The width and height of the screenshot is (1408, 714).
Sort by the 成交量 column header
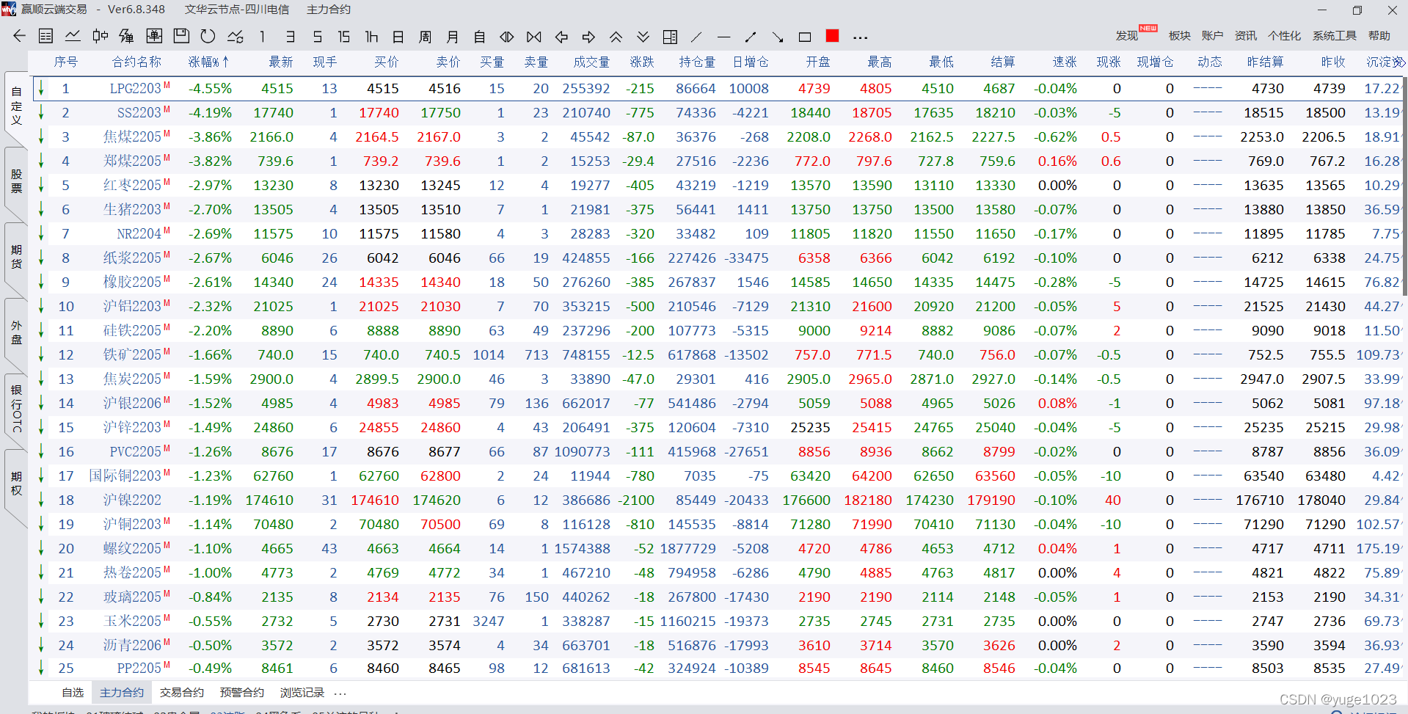591,62
